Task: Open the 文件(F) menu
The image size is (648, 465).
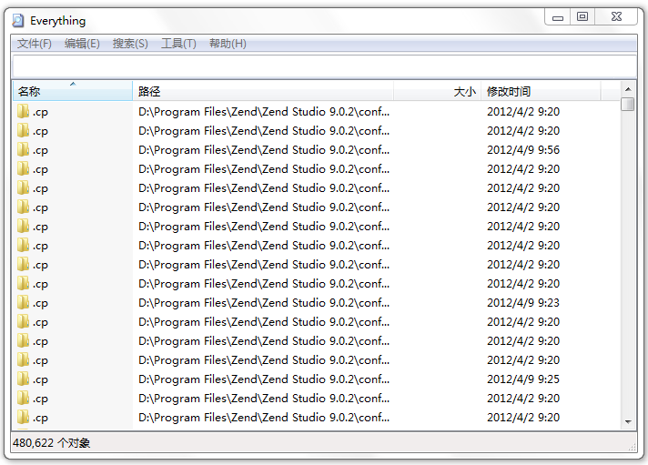Action: point(35,44)
